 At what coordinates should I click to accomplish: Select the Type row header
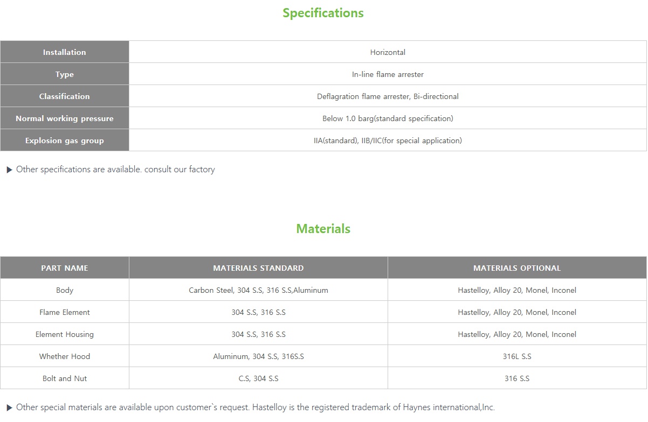click(65, 74)
